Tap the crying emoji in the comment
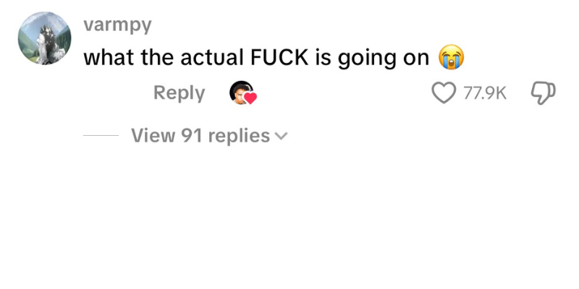 (x=451, y=57)
